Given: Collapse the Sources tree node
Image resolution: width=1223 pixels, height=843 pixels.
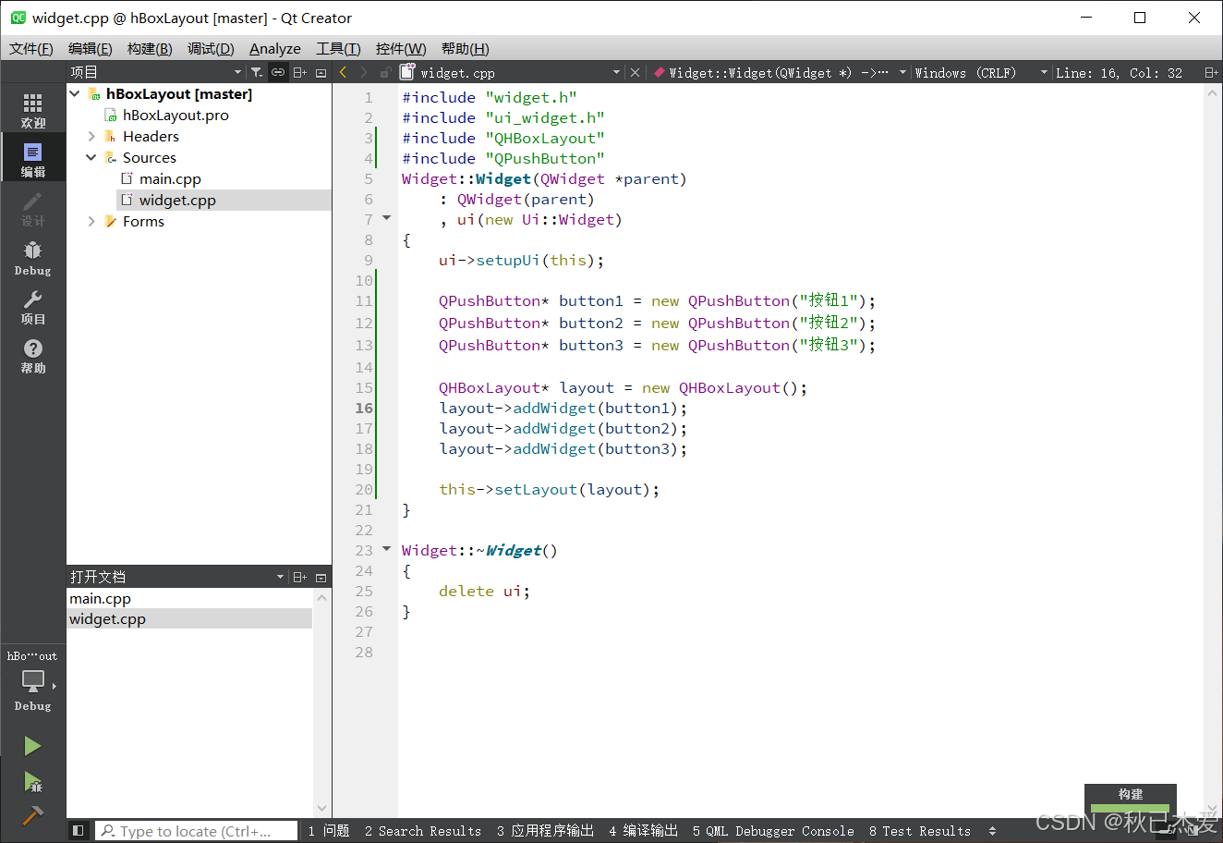Looking at the screenshot, I should coord(91,157).
